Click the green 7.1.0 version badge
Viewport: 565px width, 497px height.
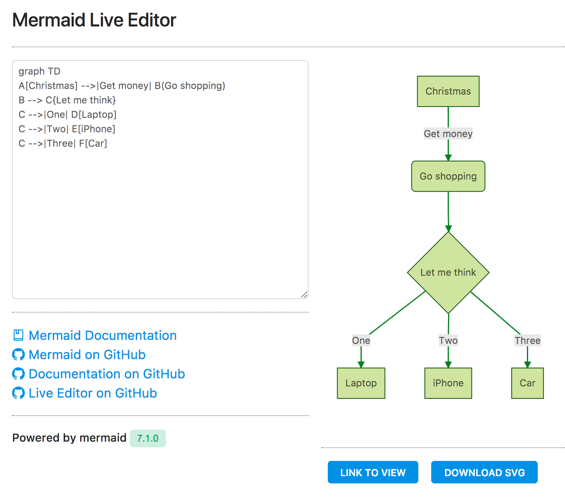147,438
